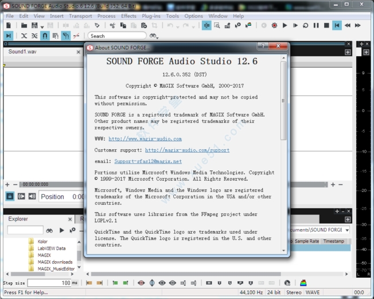
Task: Click the Stop playback button
Action: pos(326,25)
